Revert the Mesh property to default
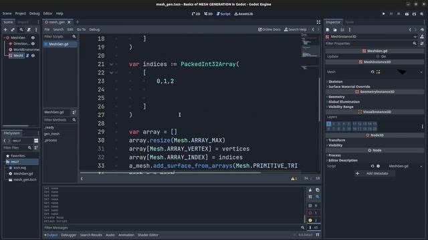Viewport: 428px width, 240px height. click(x=372, y=72)
